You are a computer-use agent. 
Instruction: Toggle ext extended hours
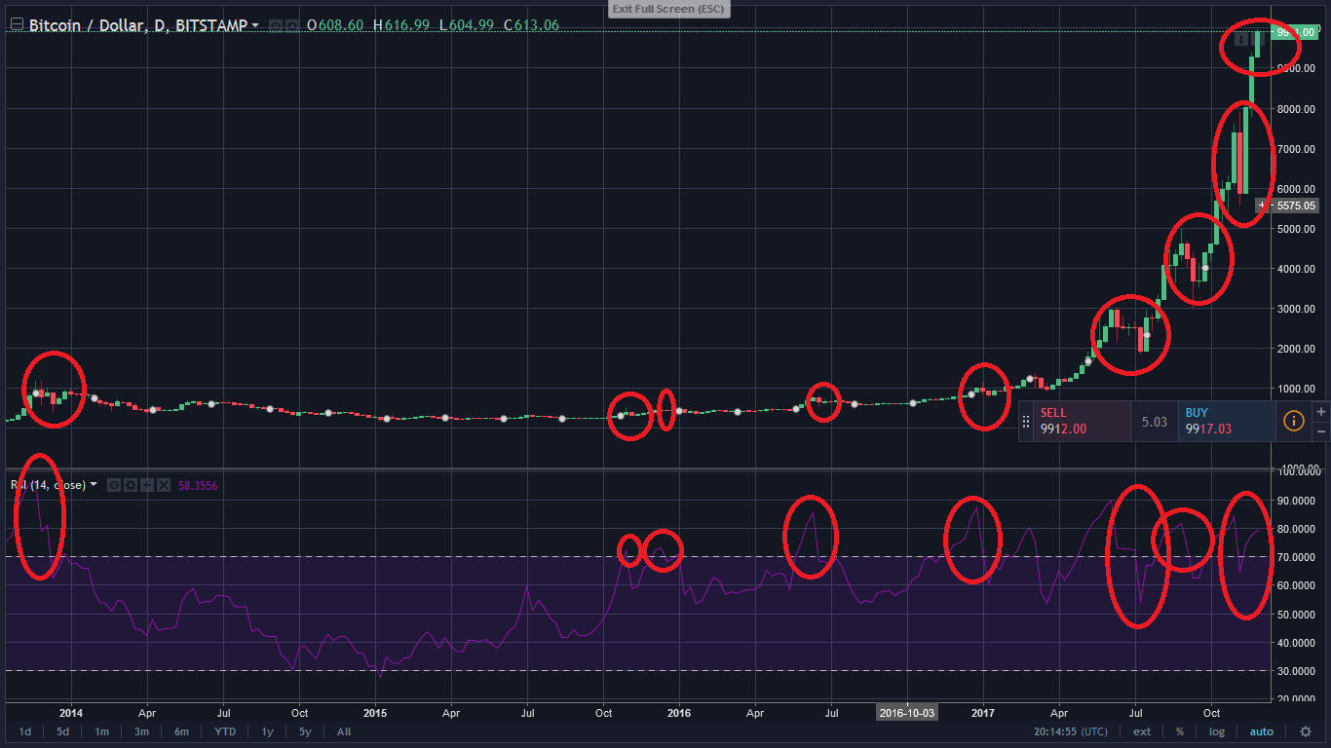(x=1142, y=731)
